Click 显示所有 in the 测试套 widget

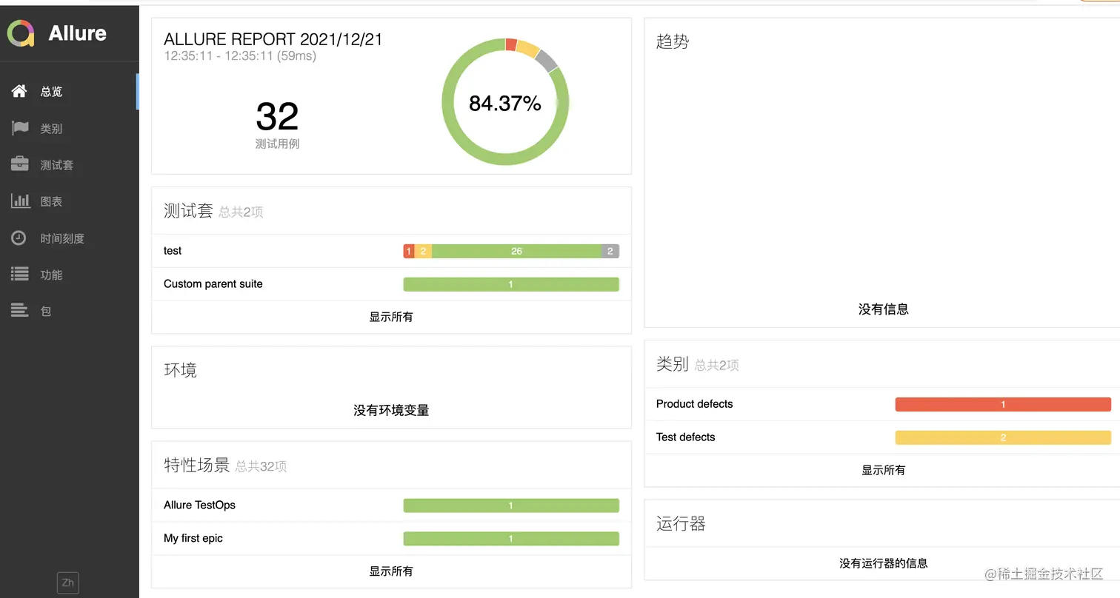pos(391,317)
